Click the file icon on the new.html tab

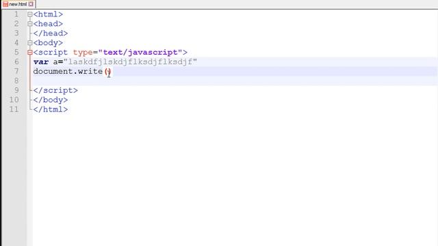coord(5,4)
